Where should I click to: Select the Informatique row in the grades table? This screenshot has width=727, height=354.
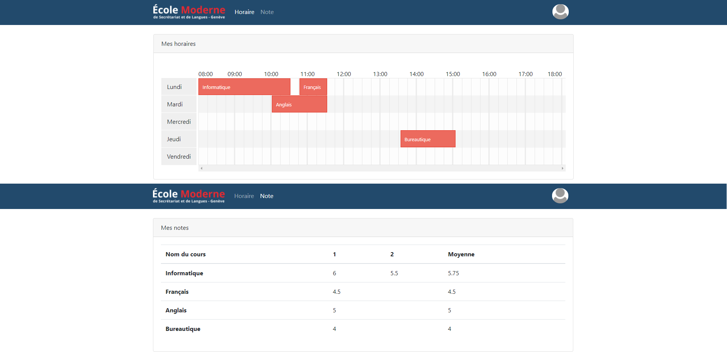point(184,273)
